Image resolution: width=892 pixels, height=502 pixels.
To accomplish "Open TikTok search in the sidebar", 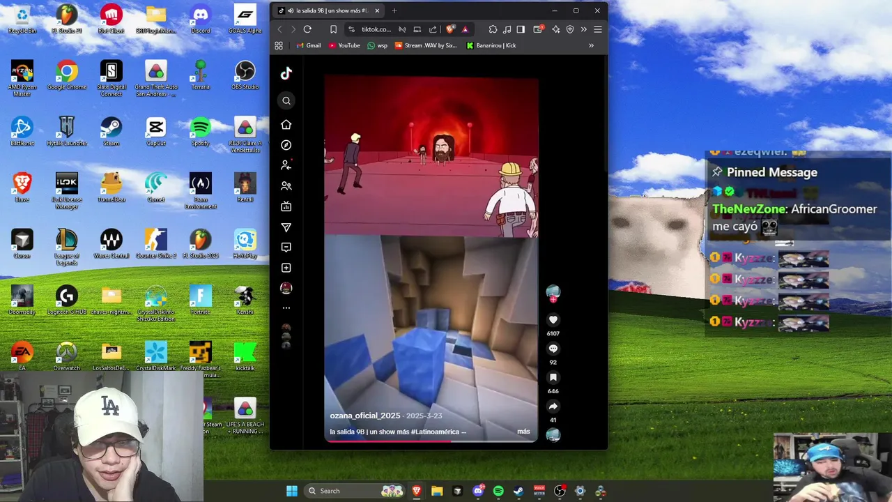I will [x=286, y=100].
